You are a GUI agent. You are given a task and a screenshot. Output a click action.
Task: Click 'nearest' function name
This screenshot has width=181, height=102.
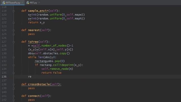coord(34,30)
